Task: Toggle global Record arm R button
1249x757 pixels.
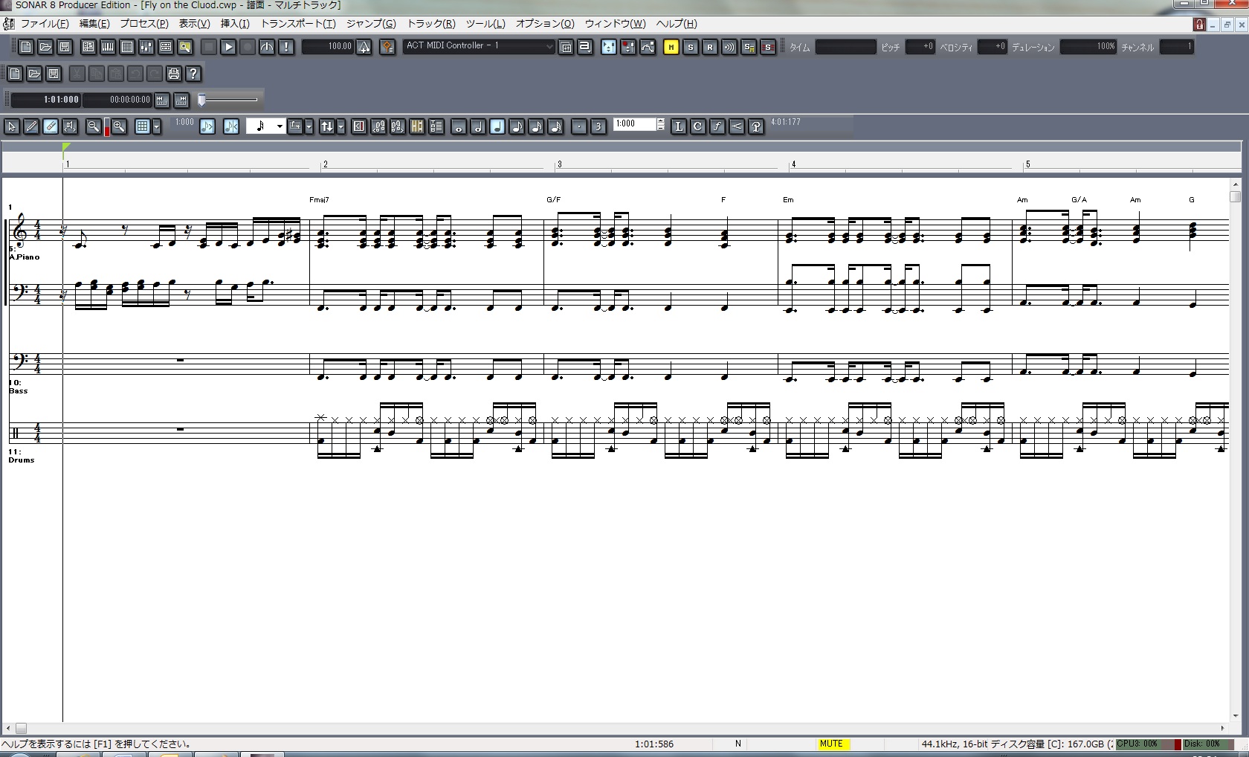Action: tap(710, 47)
